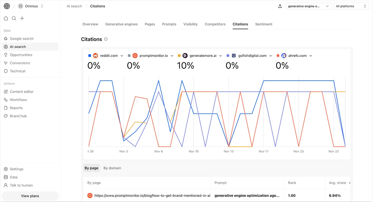Open the generative engine prompt dropdown

pos(308,6)
